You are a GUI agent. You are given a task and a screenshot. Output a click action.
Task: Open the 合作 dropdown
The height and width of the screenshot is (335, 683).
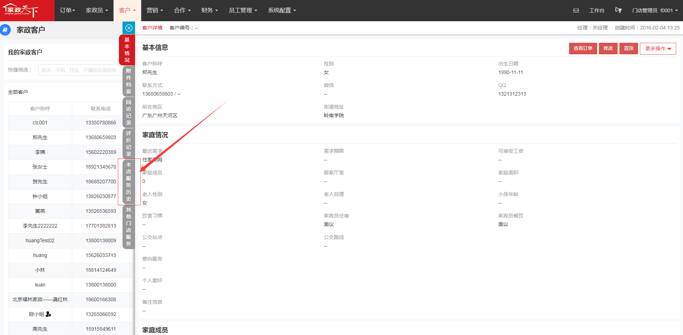[182, 10]
